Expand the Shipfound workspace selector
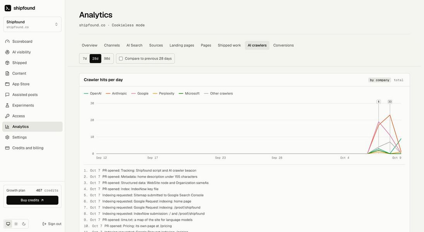 click(x=32, y=24)
